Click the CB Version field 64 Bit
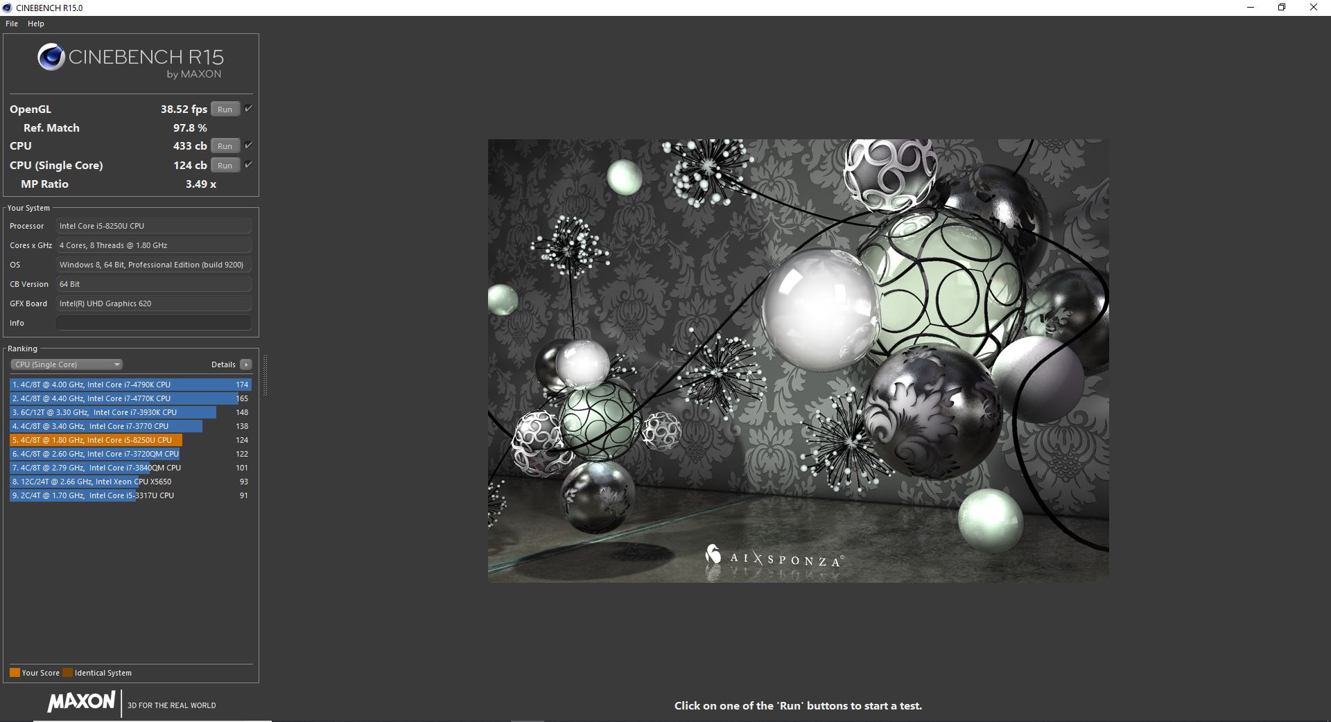The width and height of the screenshot is (1331, 722). point(154,284)
